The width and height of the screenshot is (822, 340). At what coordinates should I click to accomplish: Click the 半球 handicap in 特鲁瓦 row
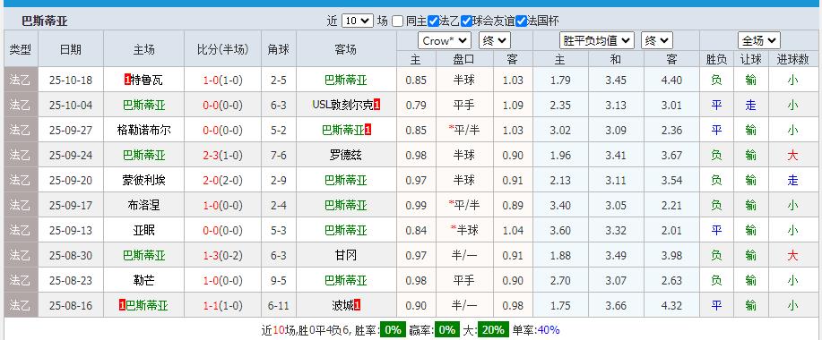(464, 80)
